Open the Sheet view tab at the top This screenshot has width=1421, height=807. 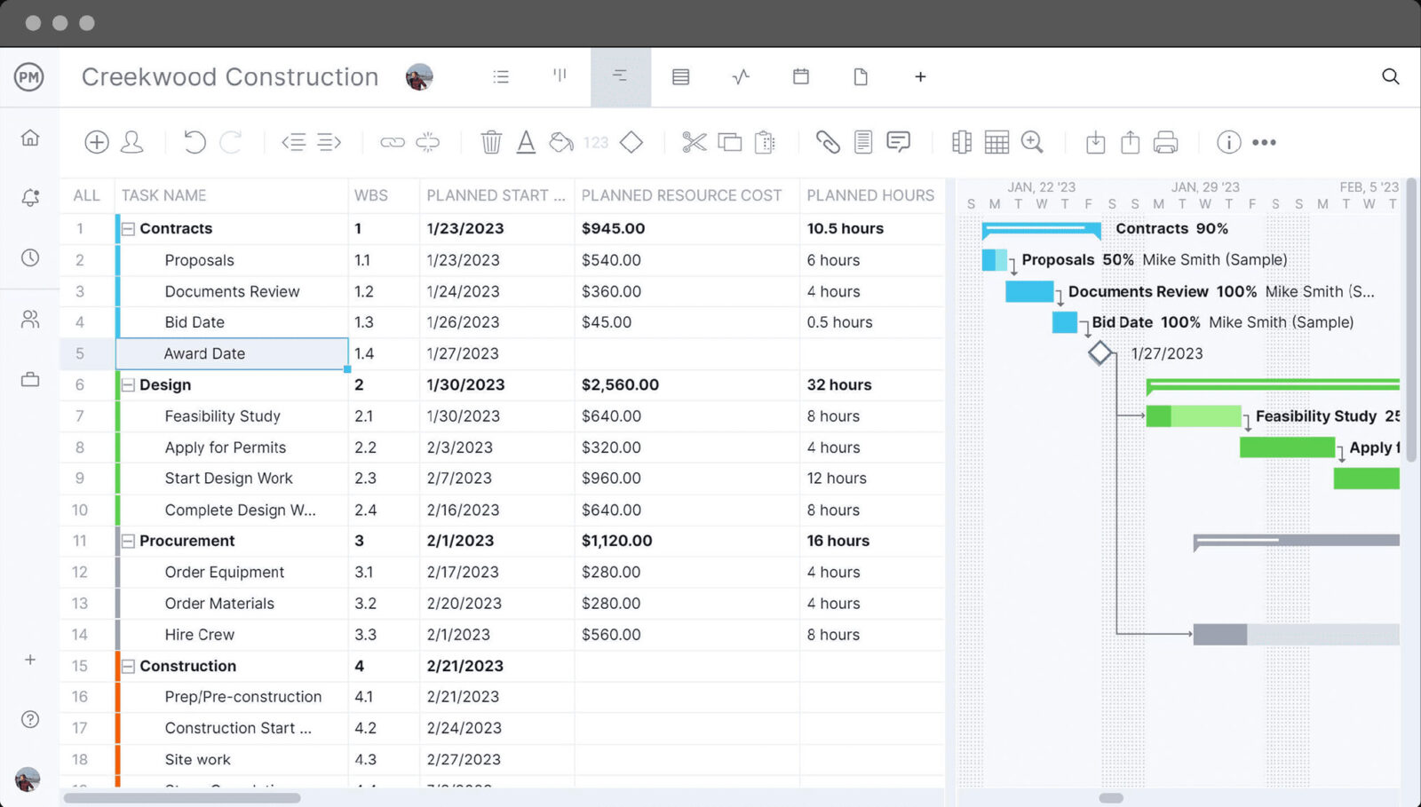pyautogui.click(x=680, y=77)
